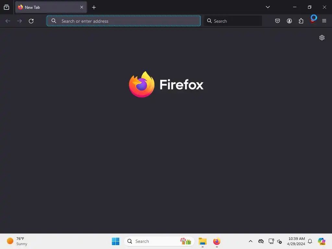Open the Firefox account icon

pos(289,21)
